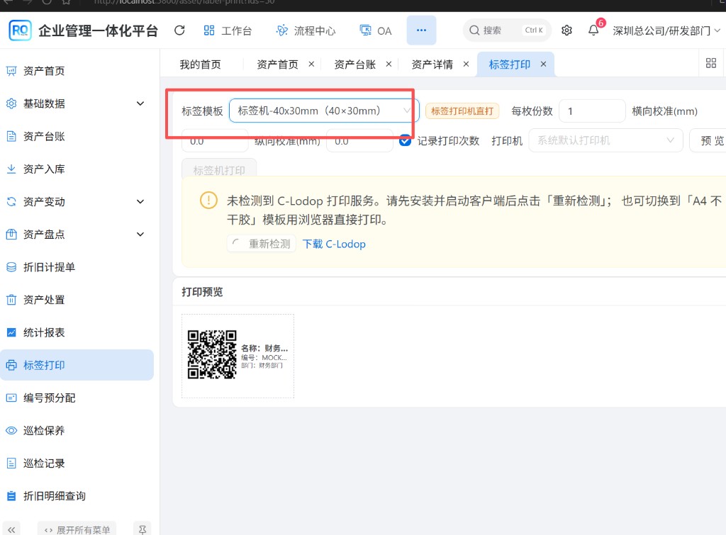The width and height of the screenshot is (726, 535).
Task: Open the 系统默认打印机 printer dropdown
Action: point(605,140)
